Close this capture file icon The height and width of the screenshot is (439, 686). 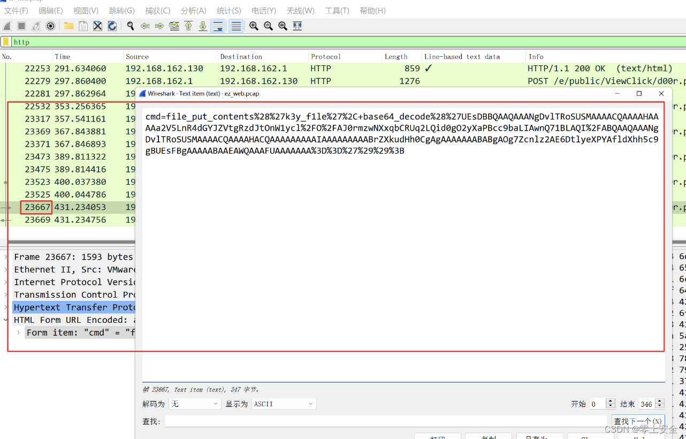tap(97, 26)
